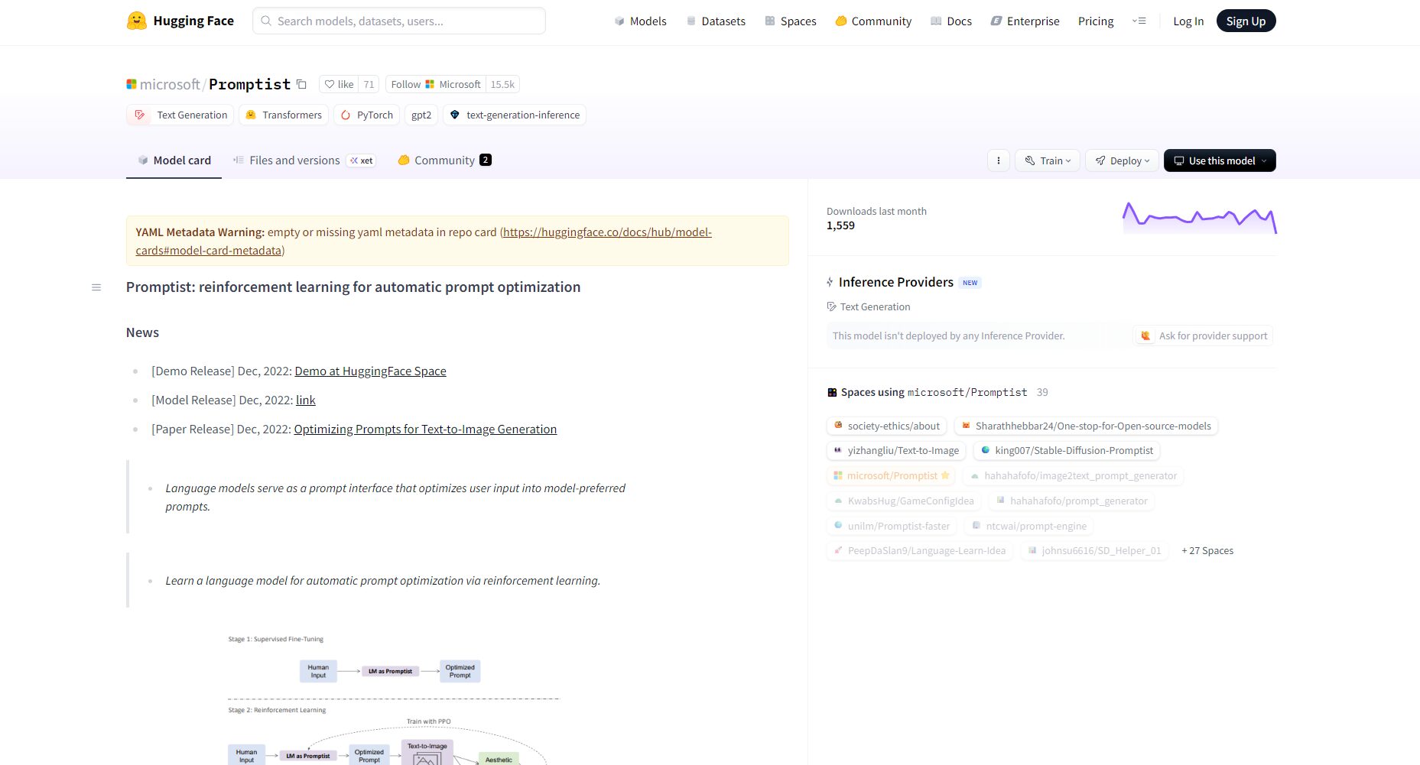Switch to Model card tab
Image resolution: width=1420 pixels, height=765 pixels.
tap(174, 160)
